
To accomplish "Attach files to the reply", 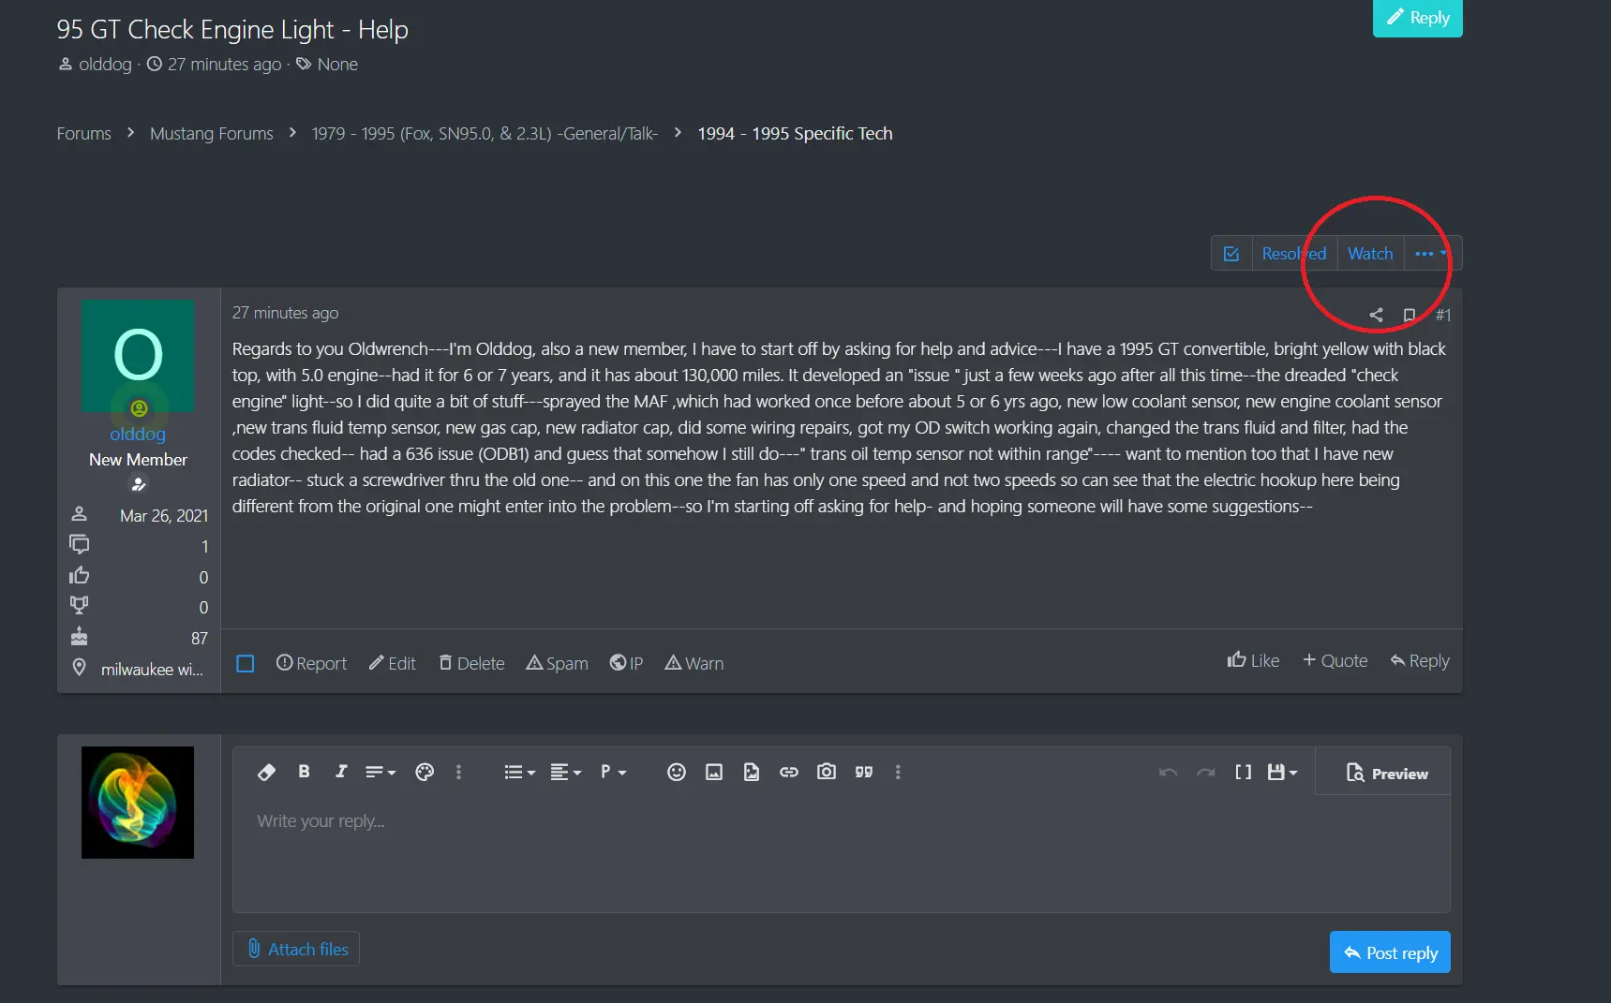I will (x=296, y=949).
